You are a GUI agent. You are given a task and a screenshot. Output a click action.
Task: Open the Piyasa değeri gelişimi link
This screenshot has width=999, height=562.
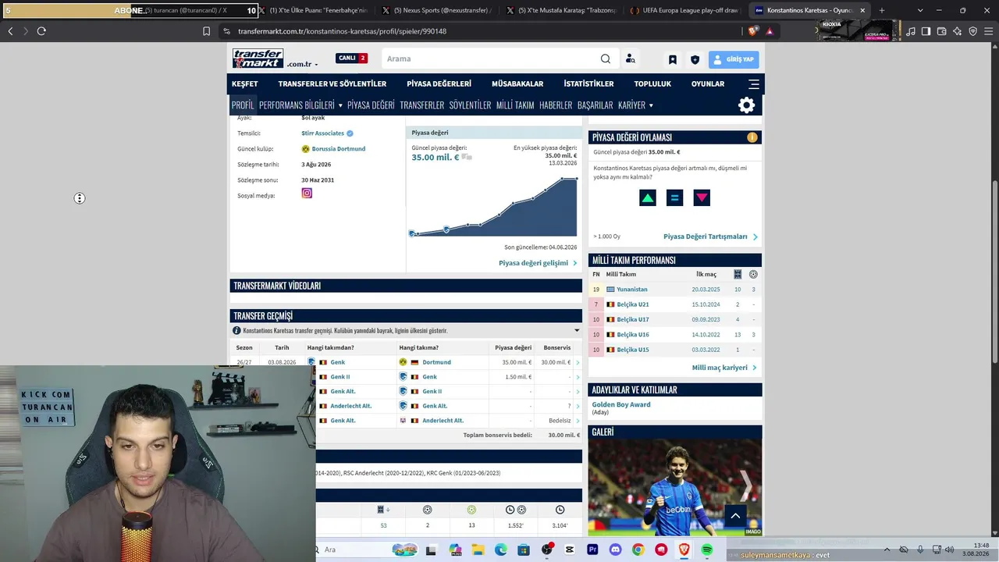[x=538, y=263]
